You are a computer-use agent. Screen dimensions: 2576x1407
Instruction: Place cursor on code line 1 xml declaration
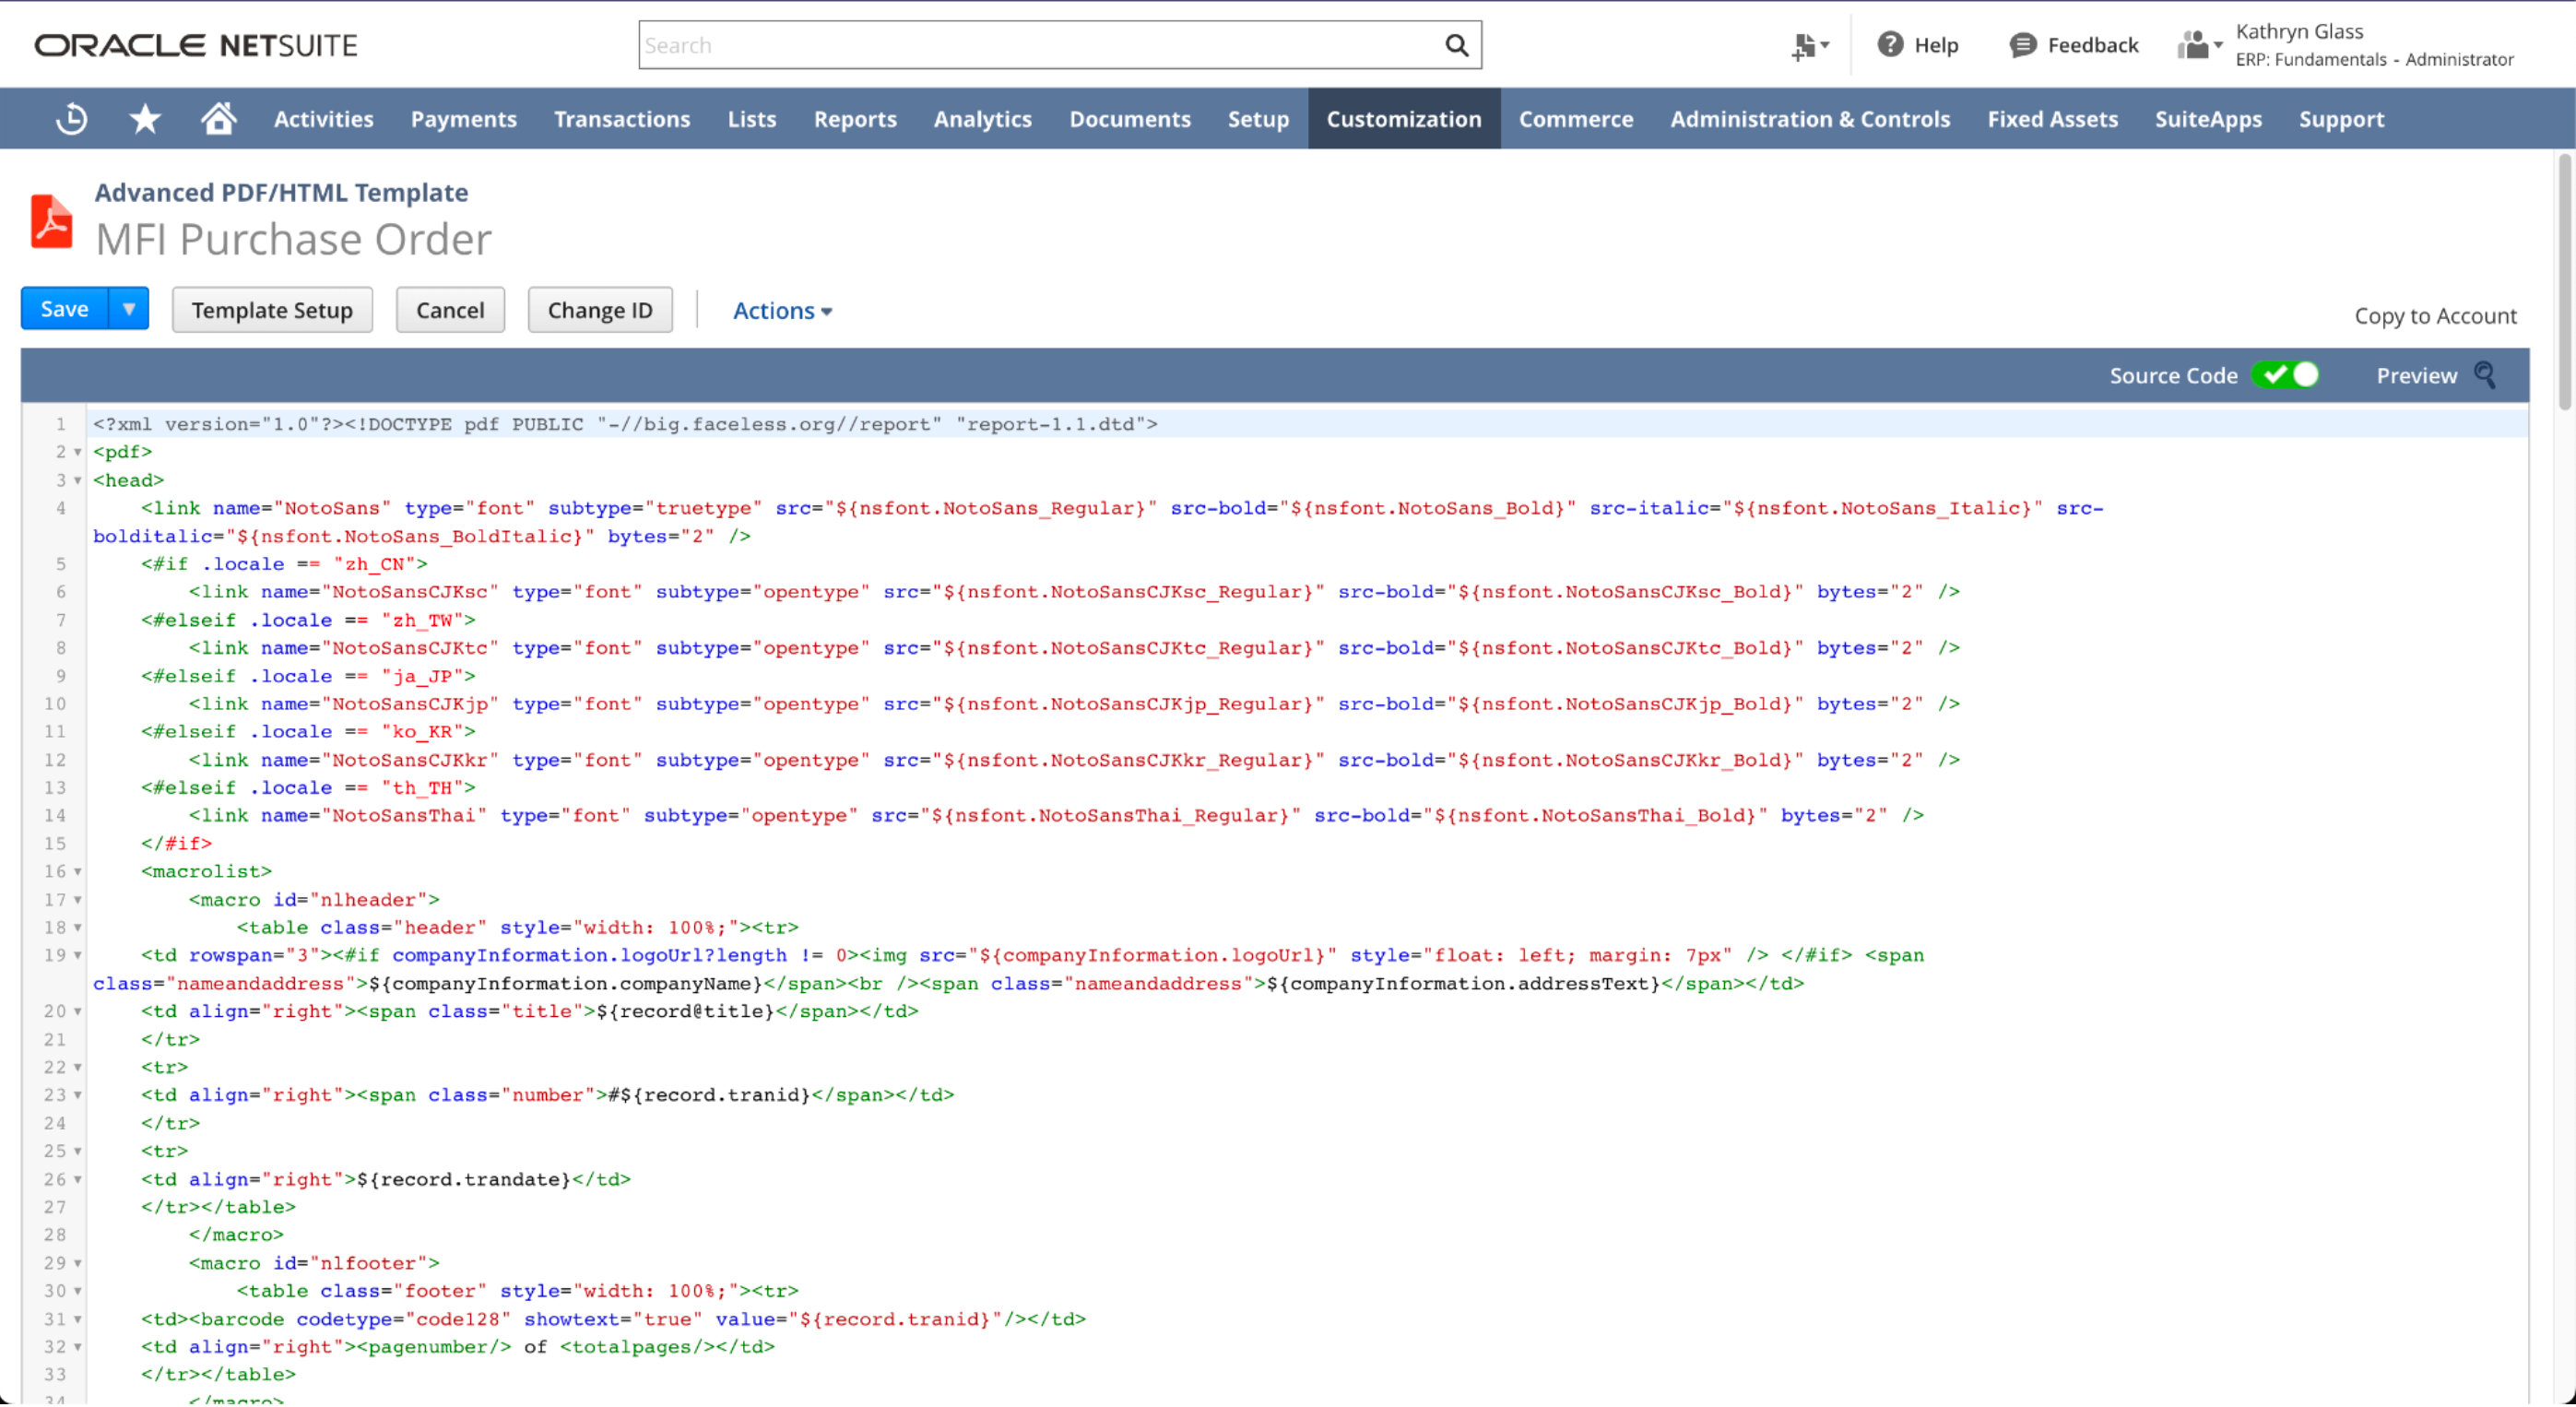(x=625, y=424)
